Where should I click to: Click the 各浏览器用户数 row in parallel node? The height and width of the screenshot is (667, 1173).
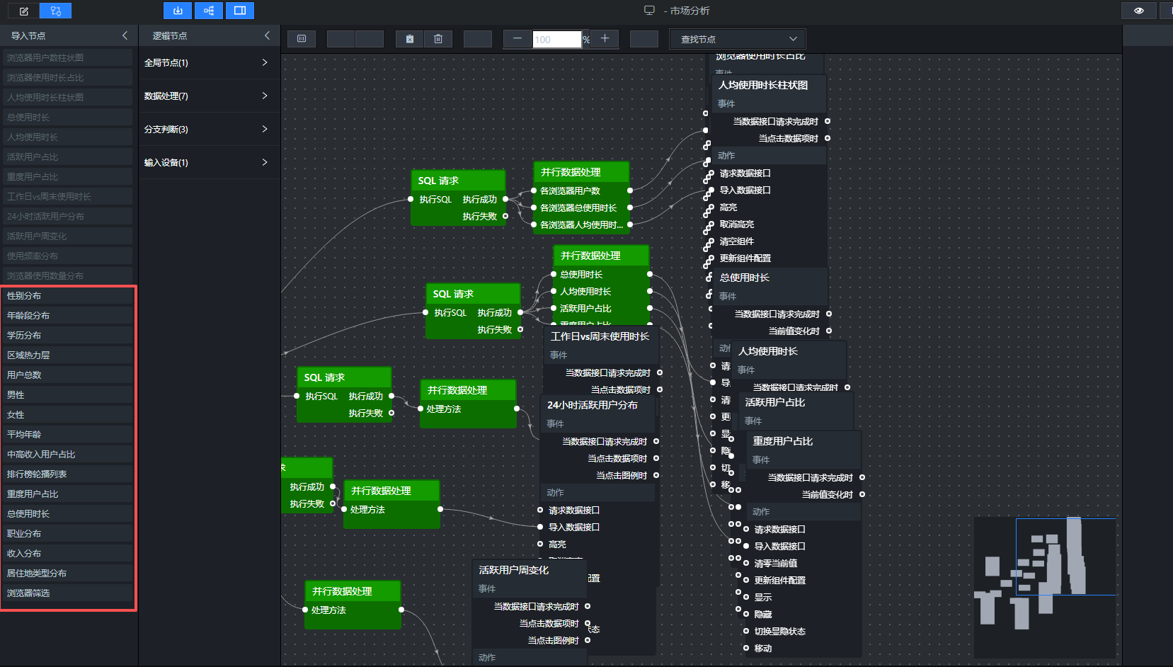pyautogui.click(x=580, y=190)
